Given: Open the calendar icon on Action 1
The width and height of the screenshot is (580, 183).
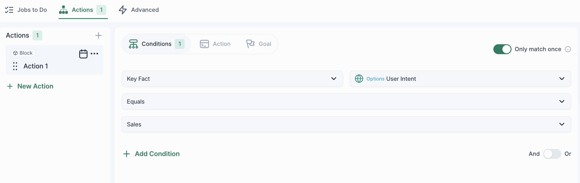Looking at the screenshot, I should tap(83, 54).
